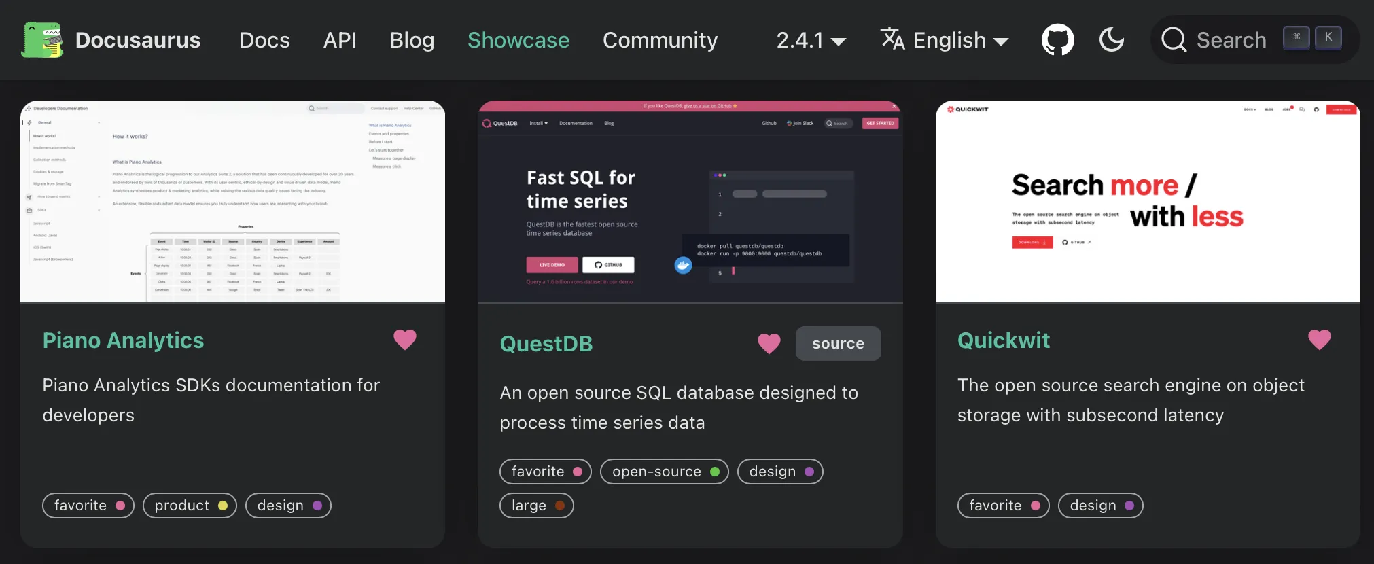This screenshot has width=1374, height=564.
Task: Open the Community page
Action: click(x=660, y=40)
